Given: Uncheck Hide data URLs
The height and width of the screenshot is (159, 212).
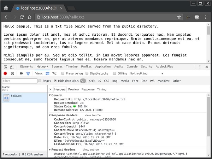Looking at the screenshot, I should coord(55,81).
